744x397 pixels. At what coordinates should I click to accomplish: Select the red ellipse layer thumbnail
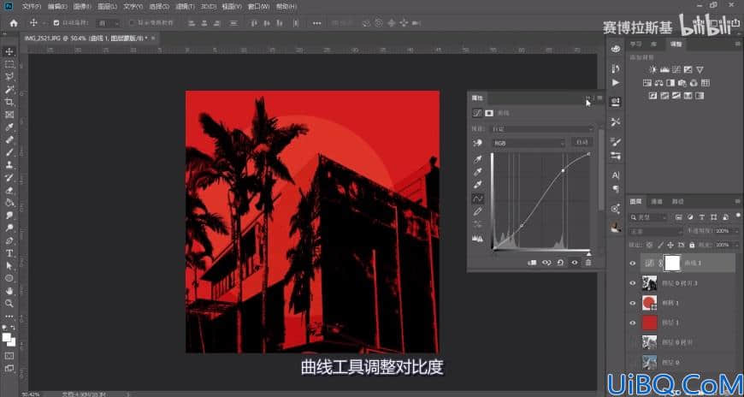pyautogui.click(x=649, y=303)
